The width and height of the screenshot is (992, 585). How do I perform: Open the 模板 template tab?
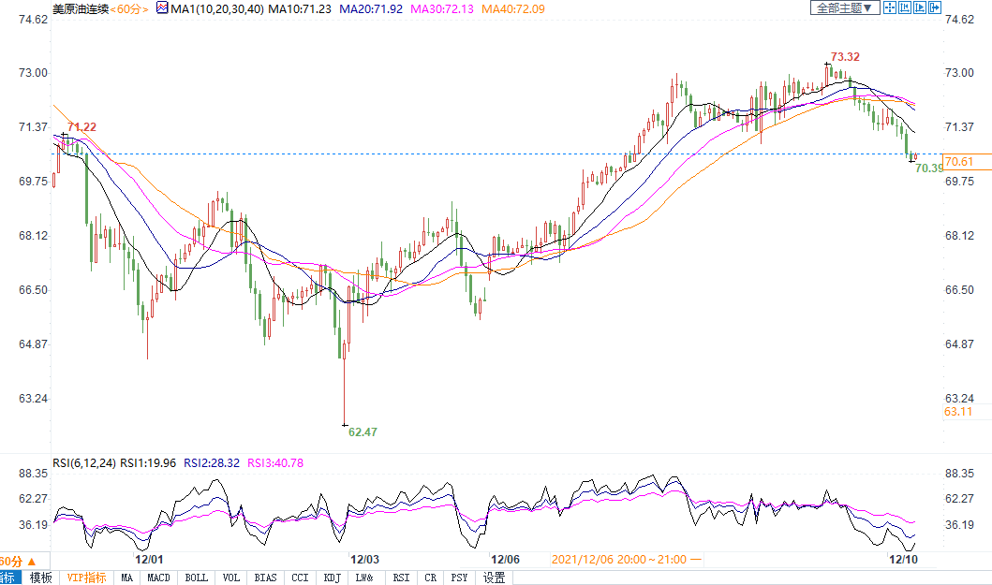tap(40, 578)
